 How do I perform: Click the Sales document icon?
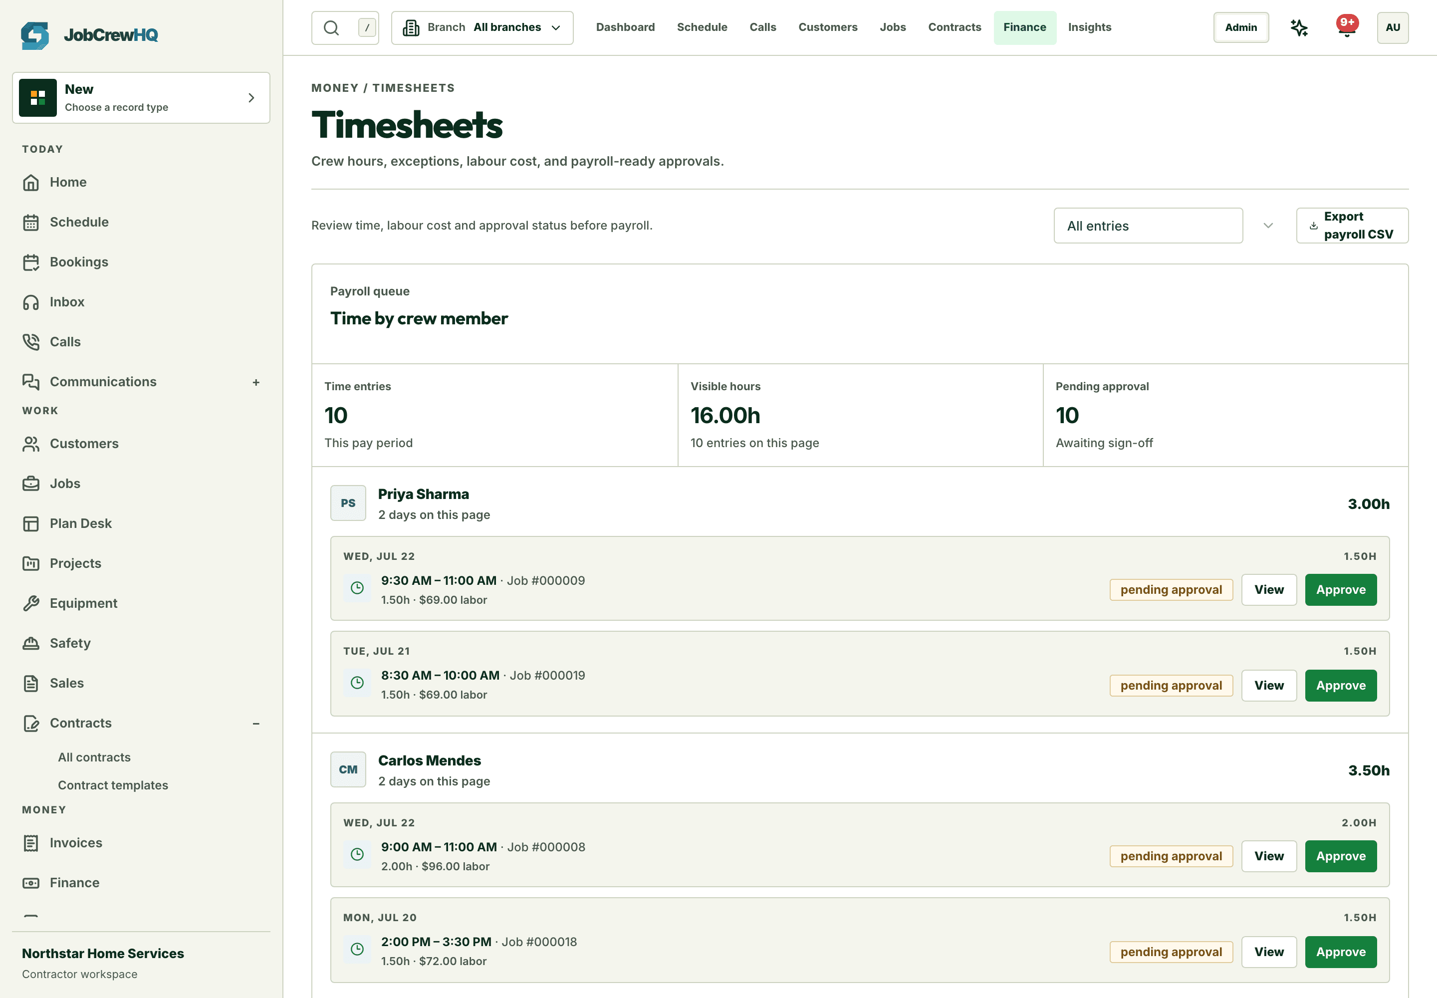[x=30, y=684]
